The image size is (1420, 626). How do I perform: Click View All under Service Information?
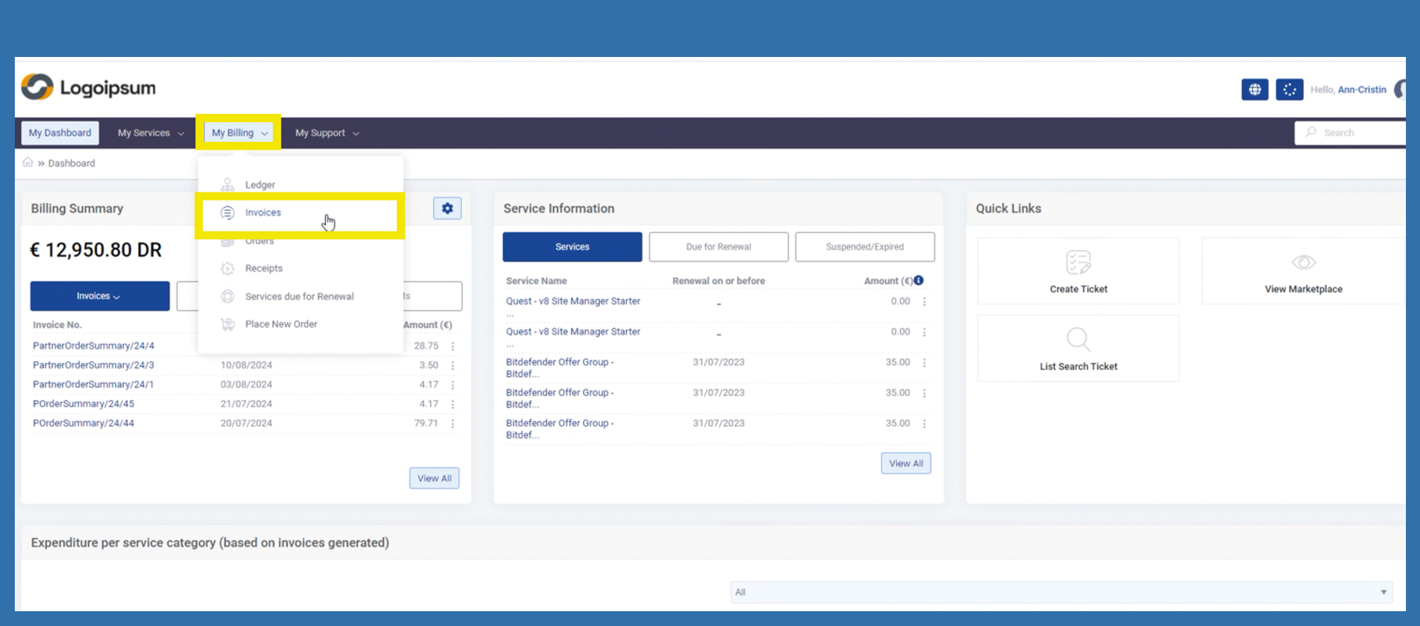905,464
